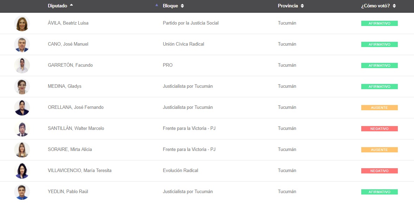Click Walter Marcelo Santillán's avatar
This screenshot has height=204, width=414.
22,129
